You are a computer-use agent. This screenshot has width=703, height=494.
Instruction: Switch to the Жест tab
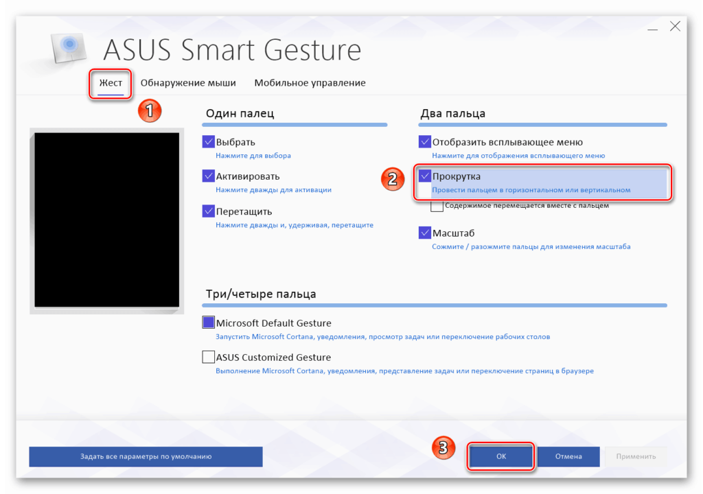(111, 83)
